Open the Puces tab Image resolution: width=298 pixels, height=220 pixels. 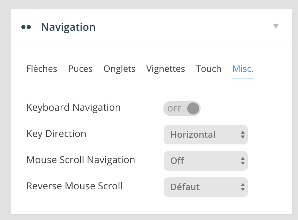(x=80, y=69)
